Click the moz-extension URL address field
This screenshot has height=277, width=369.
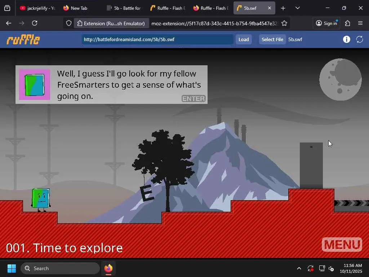214,23
